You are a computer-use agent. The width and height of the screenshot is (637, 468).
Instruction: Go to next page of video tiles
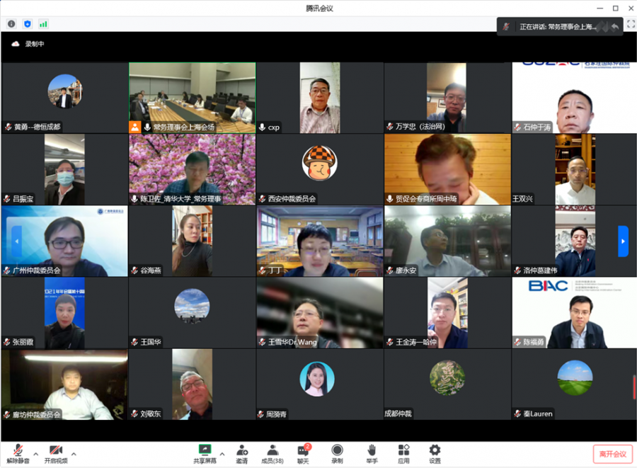pos(623,241)
